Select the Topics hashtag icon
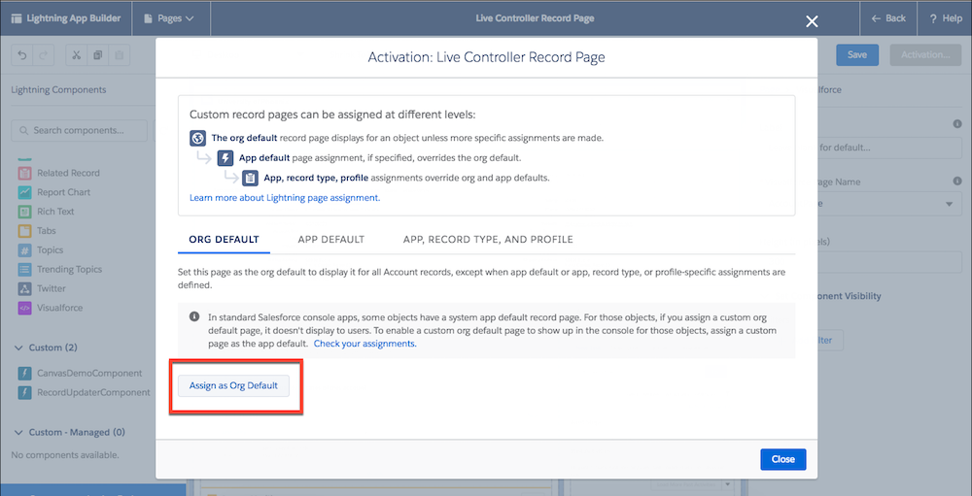The height and width of the screenshot is (496, 972). tap(25, 249)
